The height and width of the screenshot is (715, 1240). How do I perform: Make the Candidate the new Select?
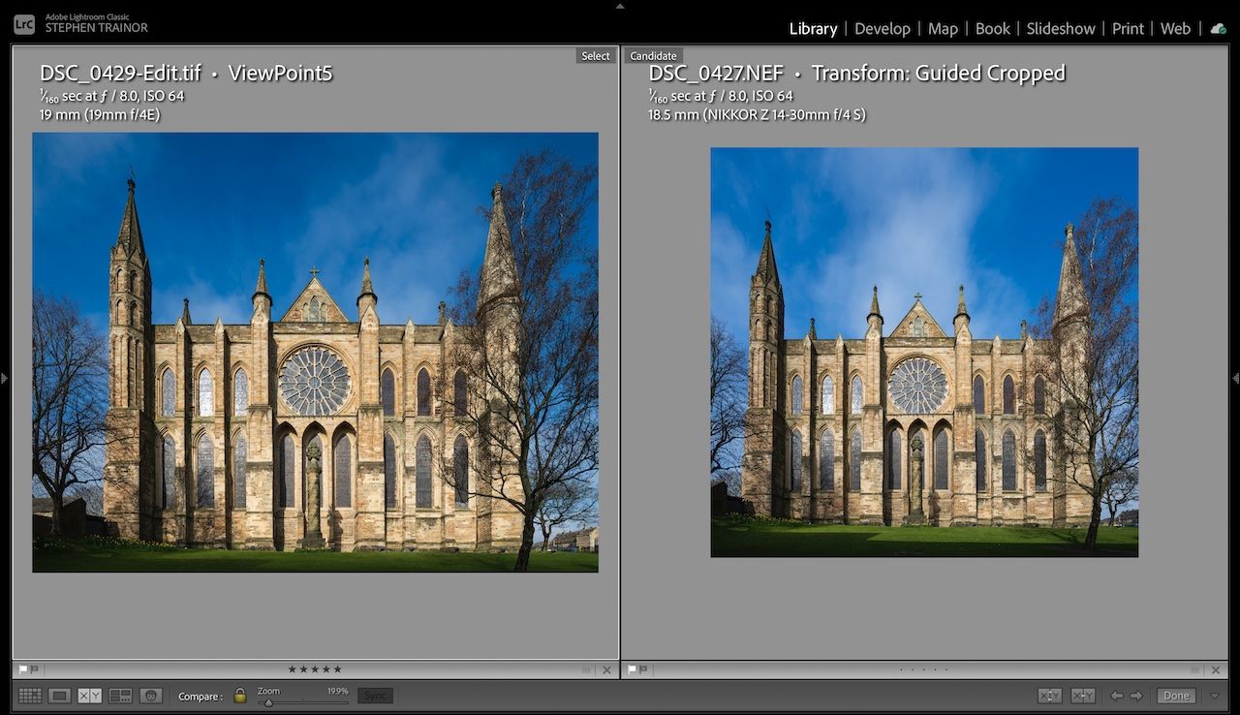[x=1083, y=695]
